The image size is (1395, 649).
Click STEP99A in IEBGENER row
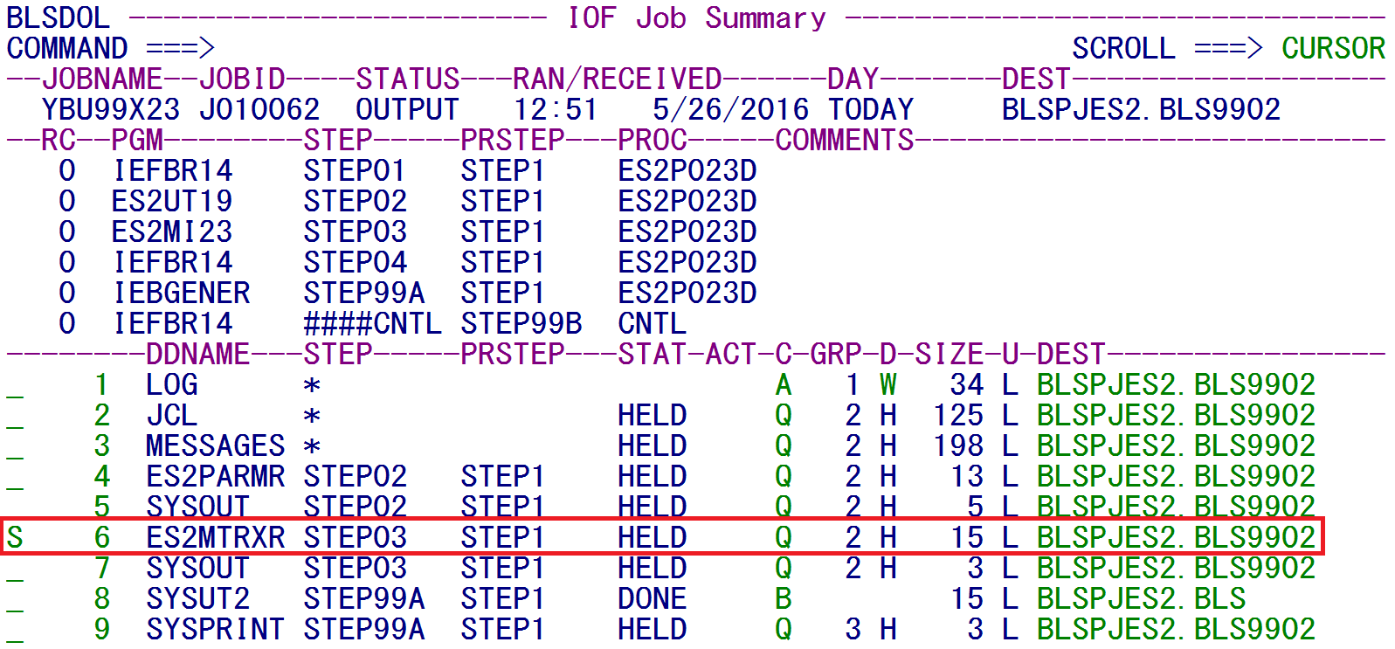[x=364, y=293]
